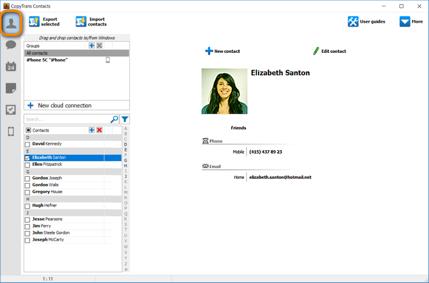Delete group using grey X icon
Screen dimensions: 429x283
[x=99, y=45]
